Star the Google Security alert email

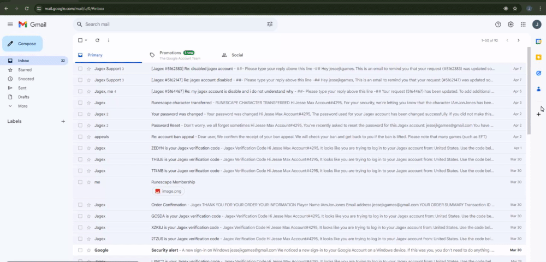point(89,250)
